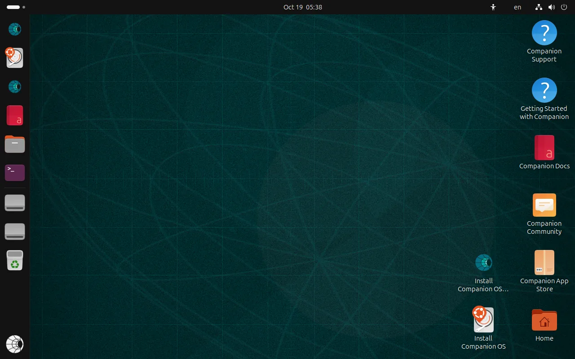Open the accessibility menu in the top bar

493,7
